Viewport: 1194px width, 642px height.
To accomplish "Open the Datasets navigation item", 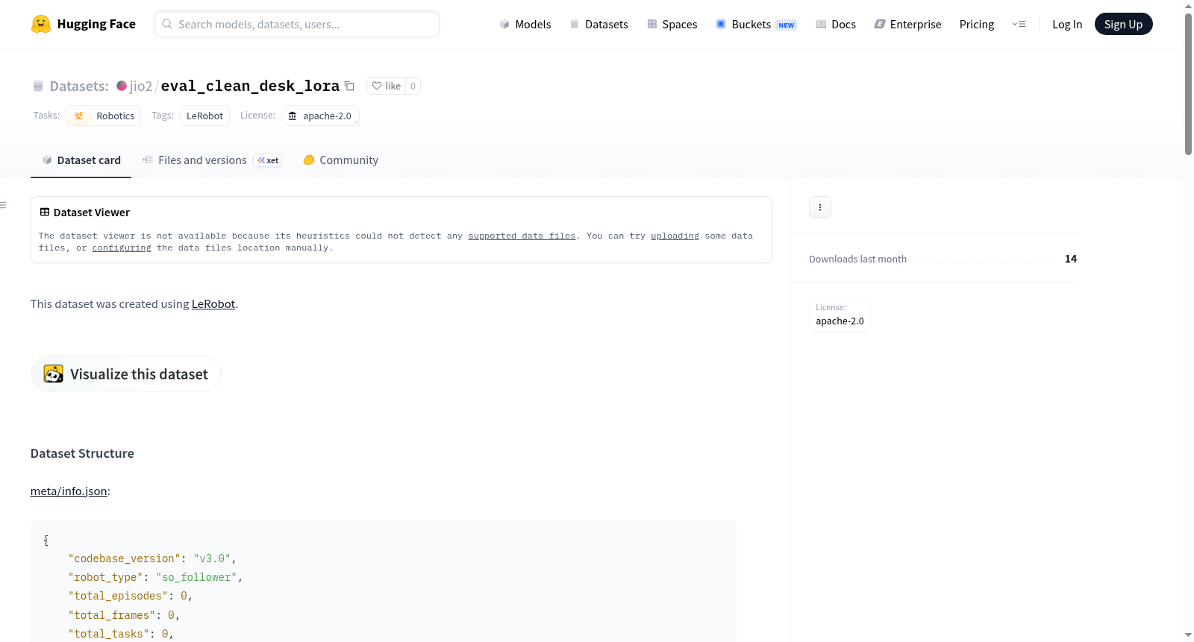I will [x=598, y=24].
